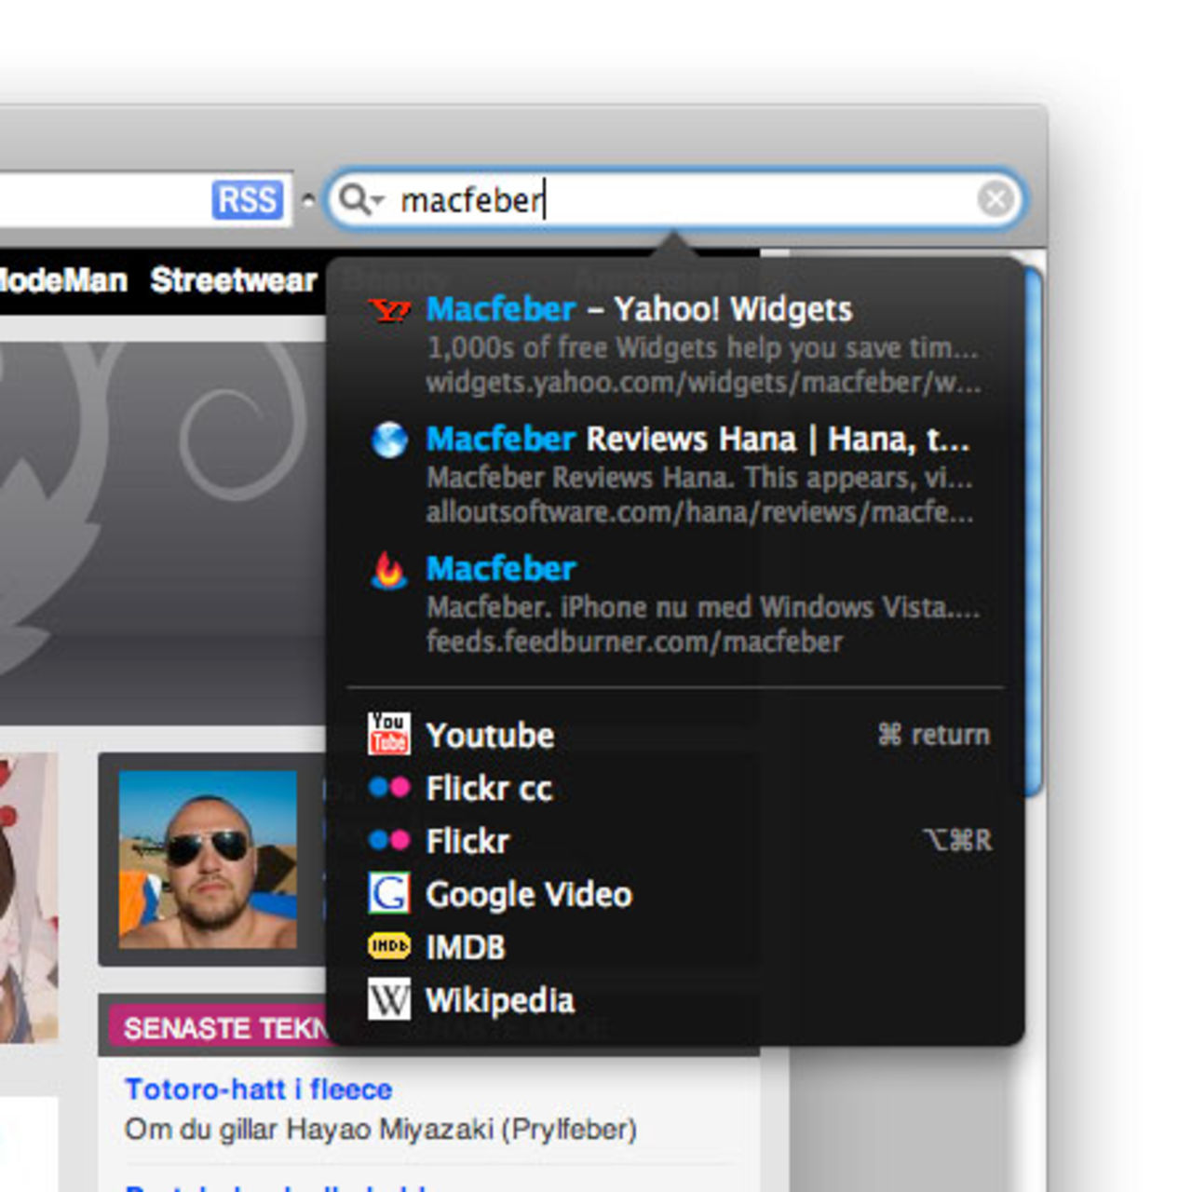Open the Streetwear navigation tab
Viewport: 1192px width, 1192px height.
tap(233, 280)
